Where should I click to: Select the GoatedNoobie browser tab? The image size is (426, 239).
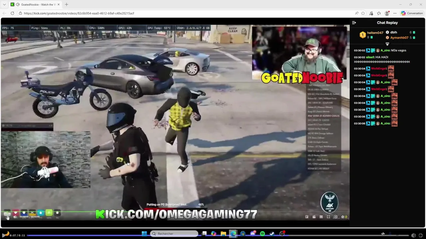click(x=35, y=4)
